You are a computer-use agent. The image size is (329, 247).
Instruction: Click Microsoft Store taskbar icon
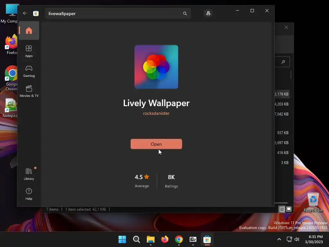click(x=207, y=239)
